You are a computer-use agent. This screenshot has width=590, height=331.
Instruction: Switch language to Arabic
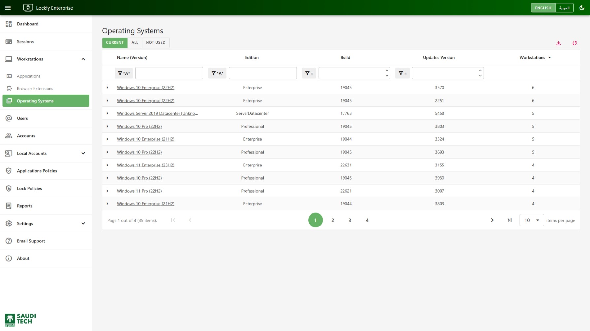click(564, 8)
